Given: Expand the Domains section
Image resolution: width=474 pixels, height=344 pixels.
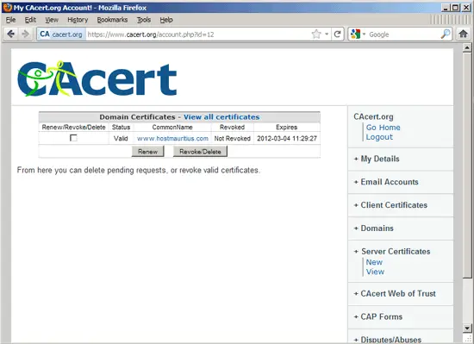Looking at the screenshot, I should pyautogui.click(x=374, y=228).
